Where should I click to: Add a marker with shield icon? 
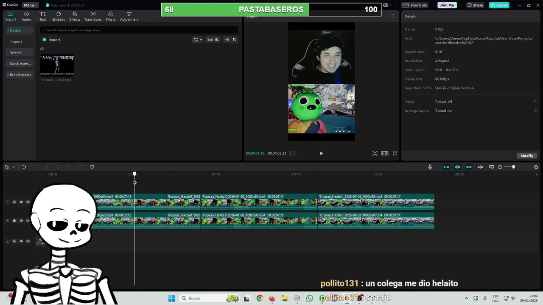[x=92, y=167]
